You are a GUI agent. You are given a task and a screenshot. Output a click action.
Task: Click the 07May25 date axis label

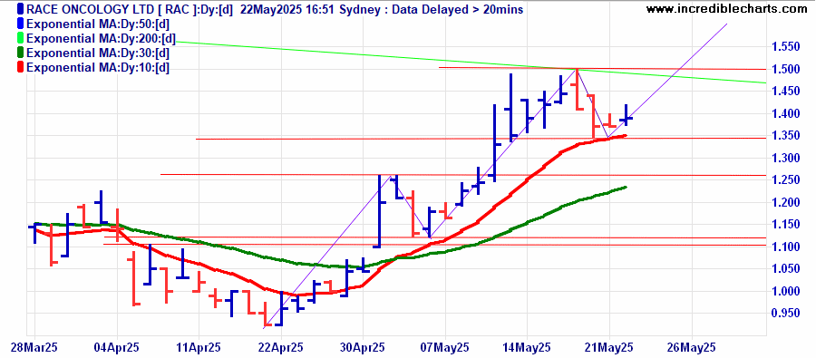pyautogui.click(x=445, y=347)
